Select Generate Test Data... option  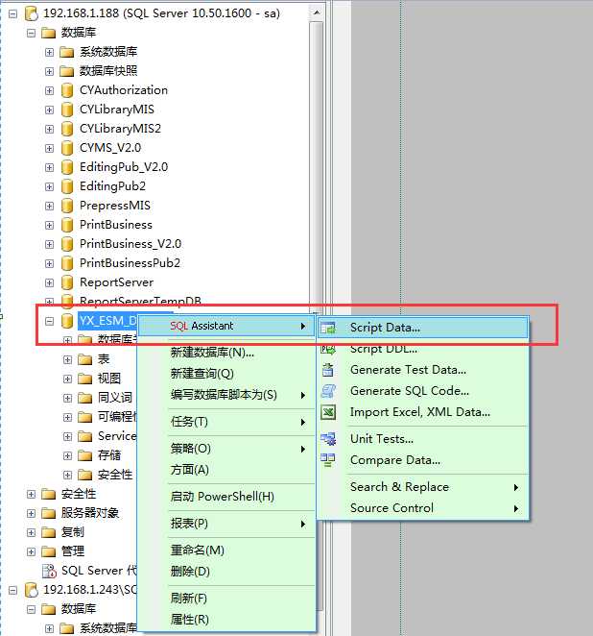point(423,370)
